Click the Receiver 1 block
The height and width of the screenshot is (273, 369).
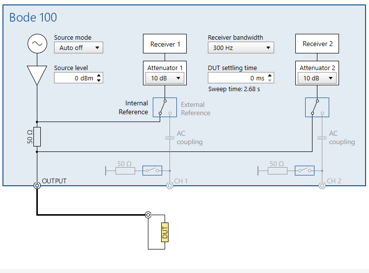pos(165,44)
